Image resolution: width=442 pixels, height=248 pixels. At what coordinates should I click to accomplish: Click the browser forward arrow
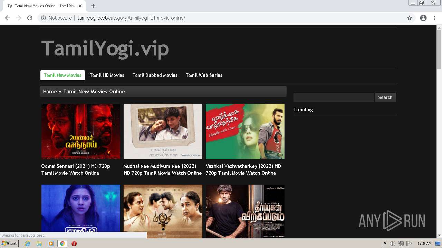19,18
